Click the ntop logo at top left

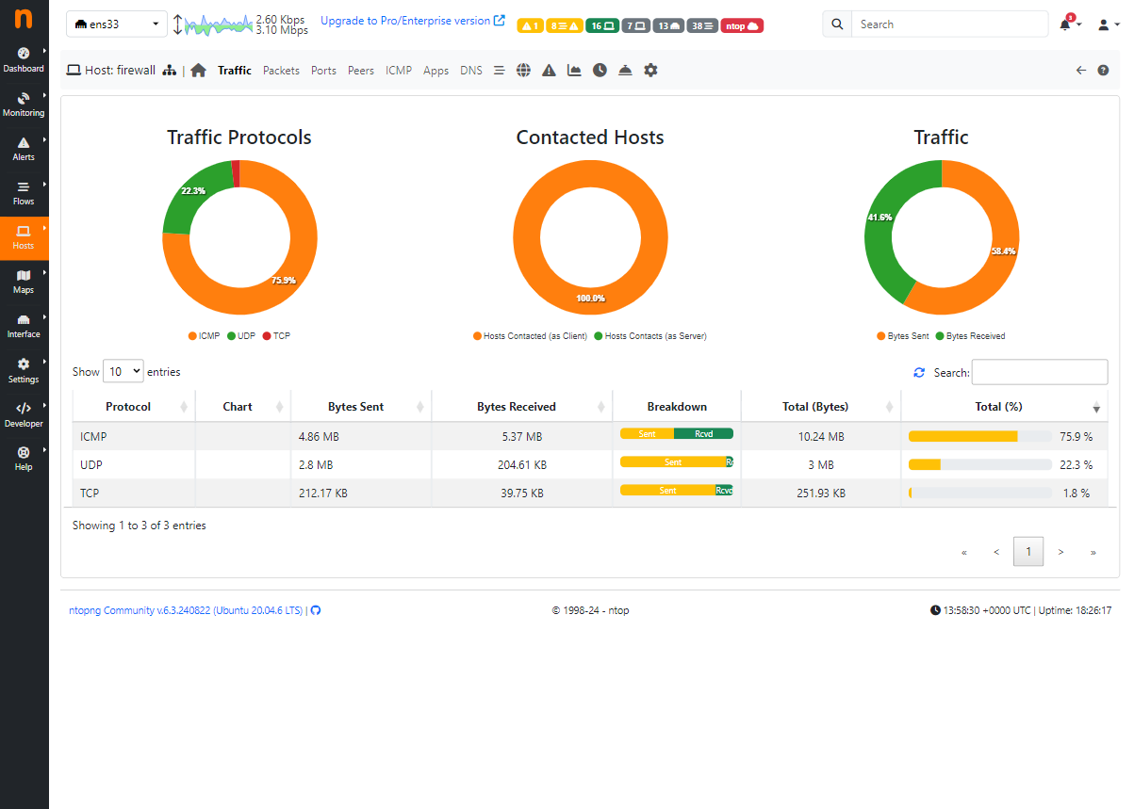point(24,21)
